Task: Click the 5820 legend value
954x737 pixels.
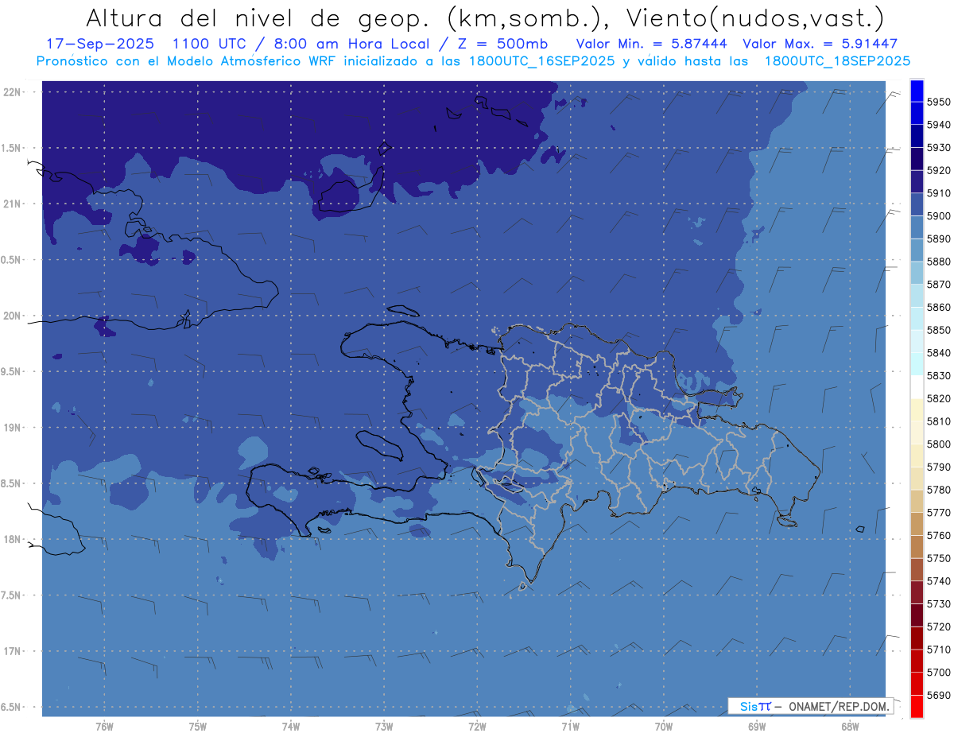Action: [938, 398]
